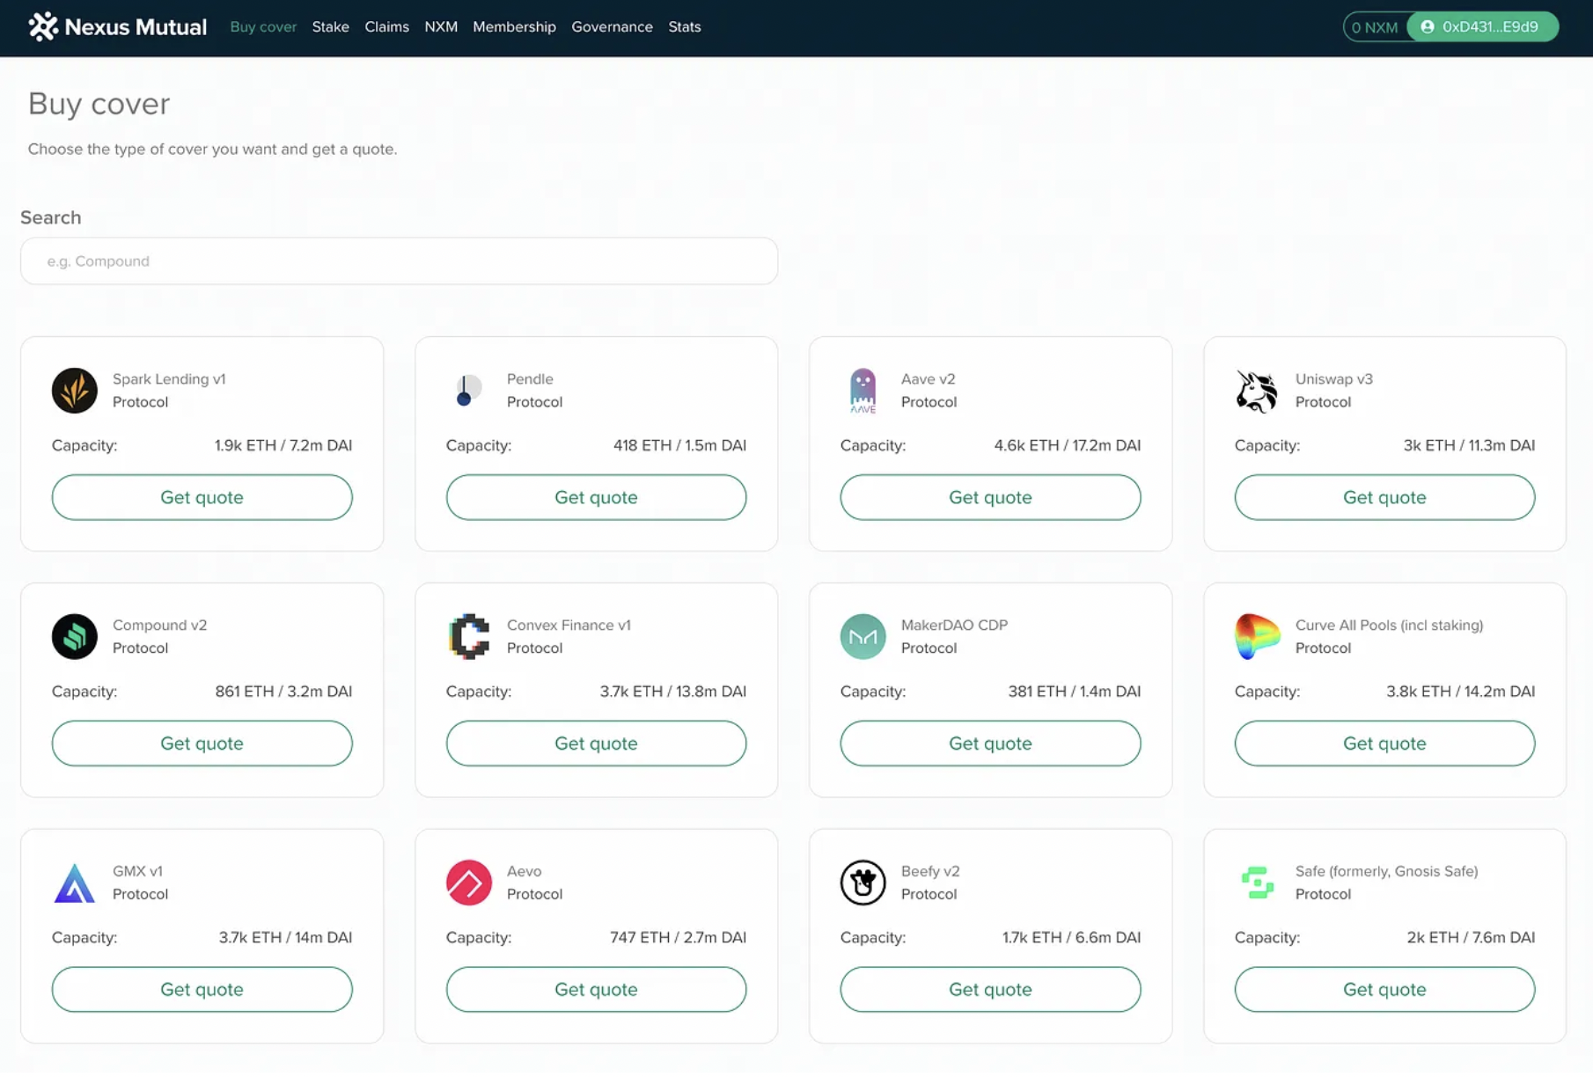Click the Beefy v2 cow icon
The image size is (1593, 1077).
pyautogui.click(x=863, y=883)
